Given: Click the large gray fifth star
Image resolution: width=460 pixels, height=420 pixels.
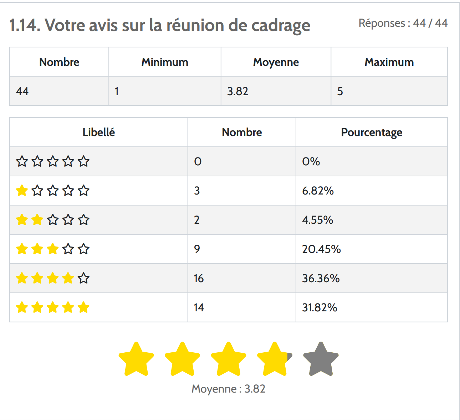Looking at the screenshot, I should point(321,359).
